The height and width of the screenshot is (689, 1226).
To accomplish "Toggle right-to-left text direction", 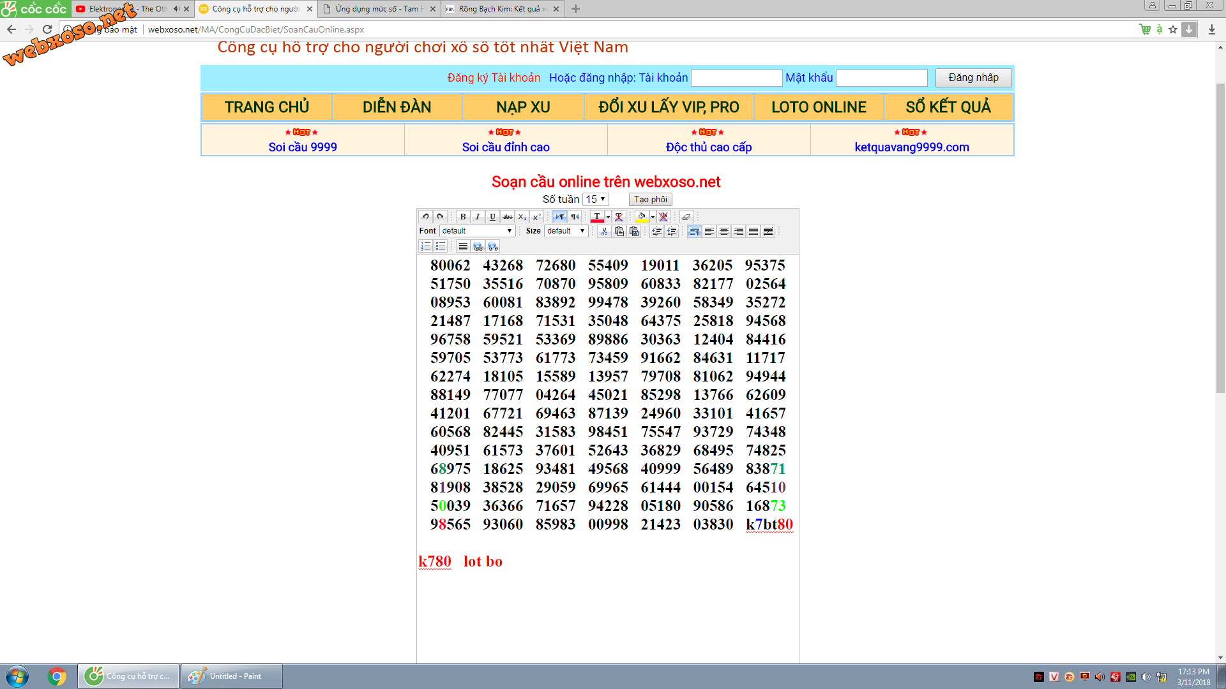I will coord(575,217).
